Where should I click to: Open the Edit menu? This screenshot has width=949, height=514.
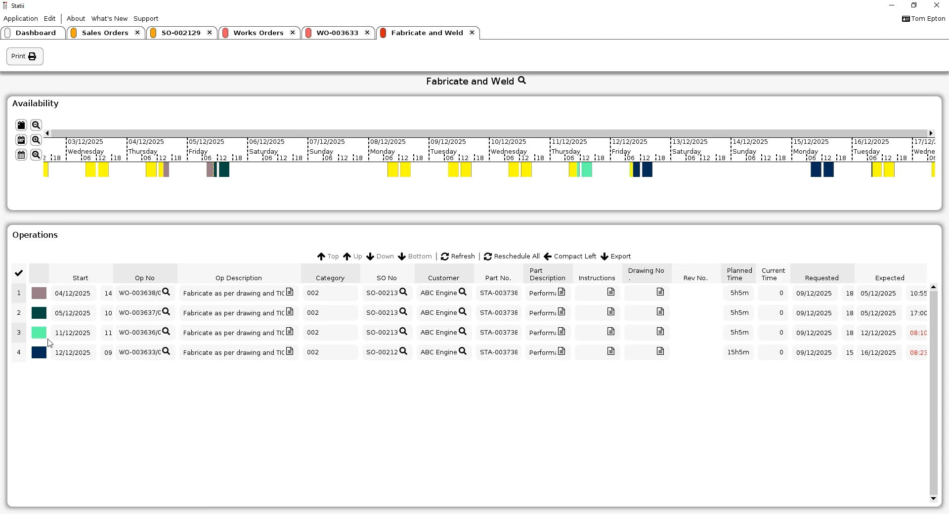tap(49, 19)
